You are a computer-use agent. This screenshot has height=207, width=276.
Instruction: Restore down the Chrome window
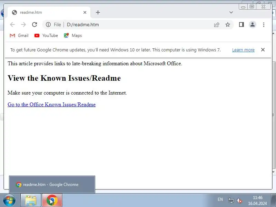coord(252,7)
